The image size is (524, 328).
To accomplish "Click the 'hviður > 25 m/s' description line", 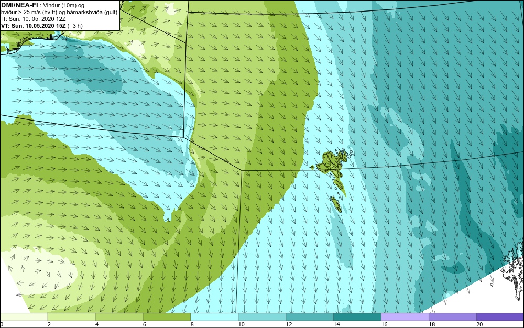I will [59, 13].
